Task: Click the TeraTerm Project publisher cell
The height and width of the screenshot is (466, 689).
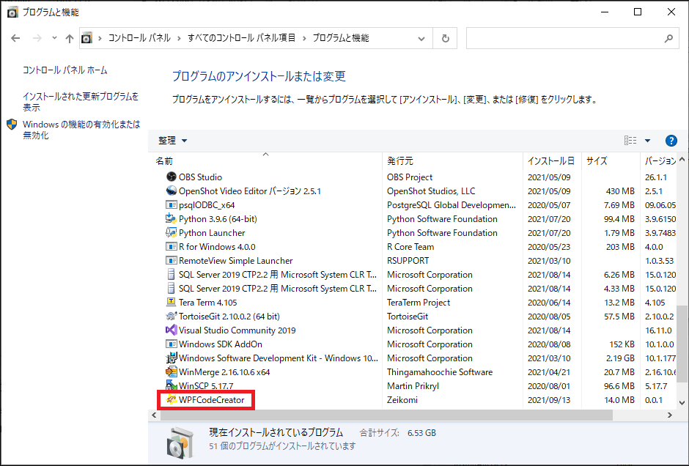Action: [x=419, y=302]
